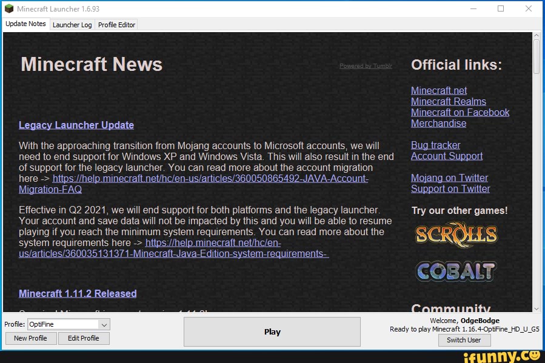The width and height of the screenshot is (545, 363).
Task: Open the Bug tracker
Action: [435, 145]
